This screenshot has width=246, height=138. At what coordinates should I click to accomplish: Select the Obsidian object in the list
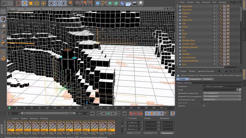click(186, 54)
